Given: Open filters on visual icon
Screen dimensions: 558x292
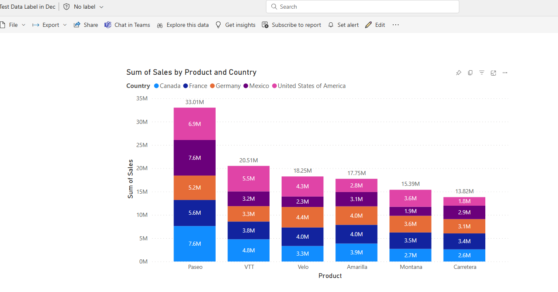Looking at the screenshot, I should click(482, 73).
